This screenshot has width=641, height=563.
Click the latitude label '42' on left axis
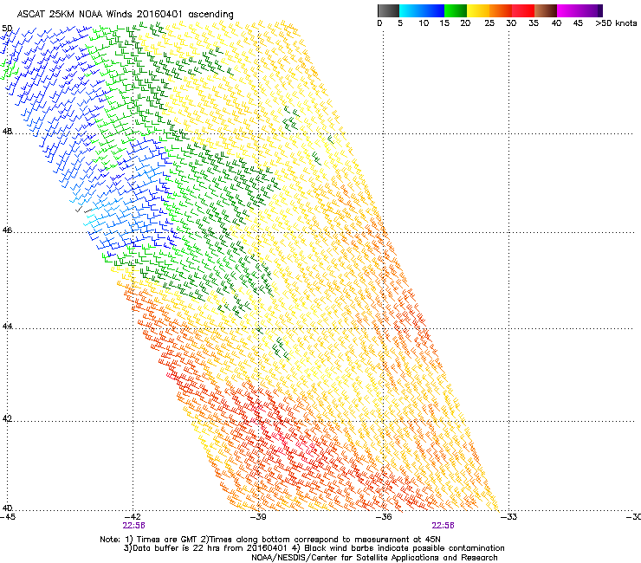7,418
